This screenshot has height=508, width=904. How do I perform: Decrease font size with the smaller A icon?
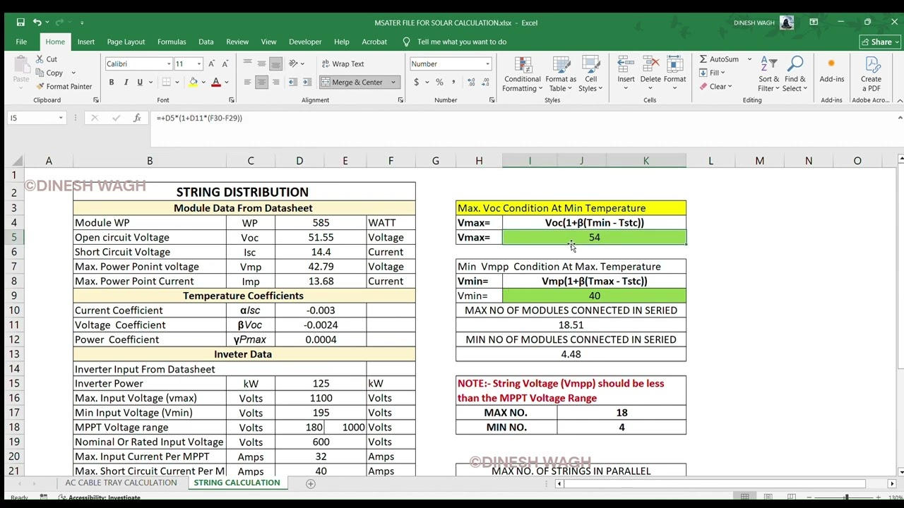click(225, 64)
